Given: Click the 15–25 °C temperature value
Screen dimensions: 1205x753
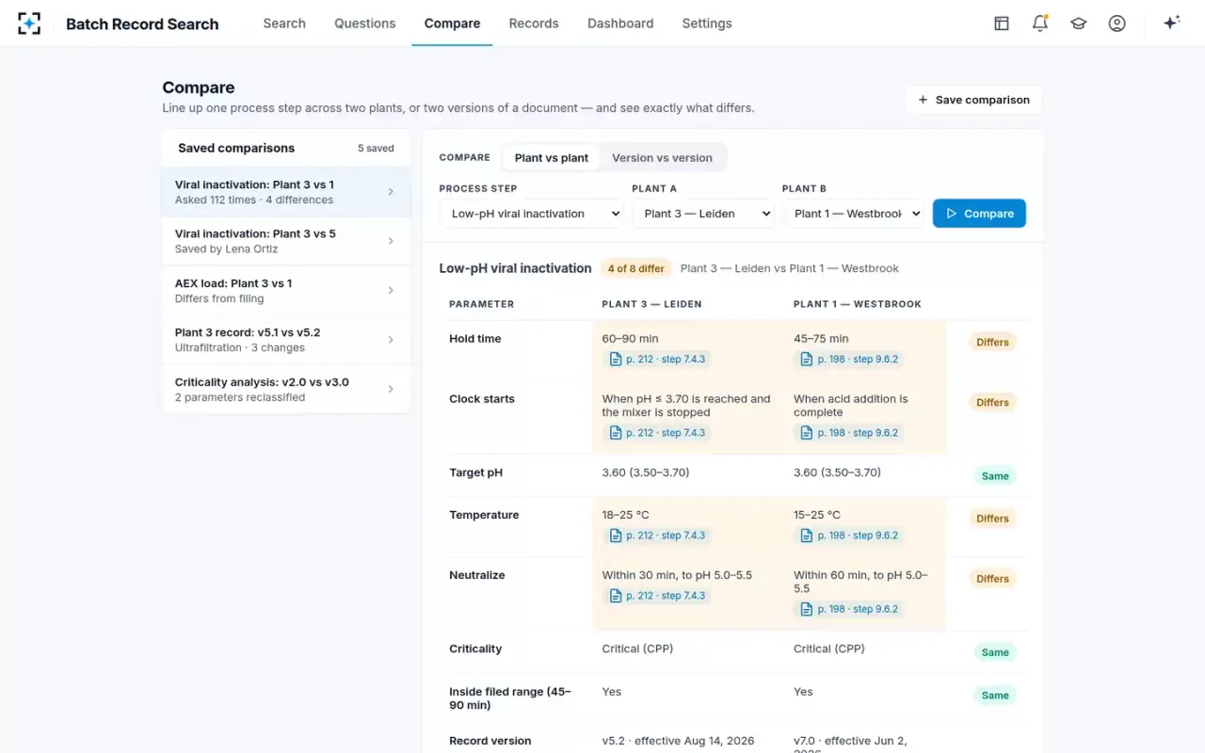Looking at the screenshot, I should (x=817, y=515).
